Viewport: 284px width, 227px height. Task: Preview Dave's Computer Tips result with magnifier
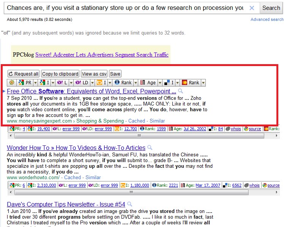tap(129, 204)
